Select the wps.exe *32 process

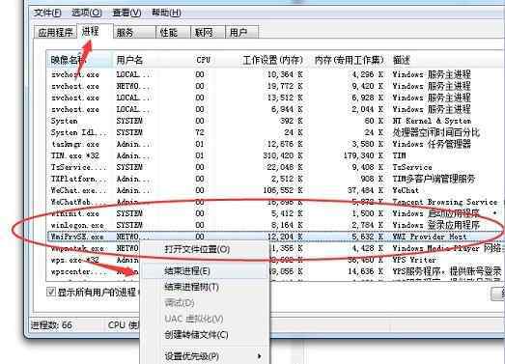[75, 260]
